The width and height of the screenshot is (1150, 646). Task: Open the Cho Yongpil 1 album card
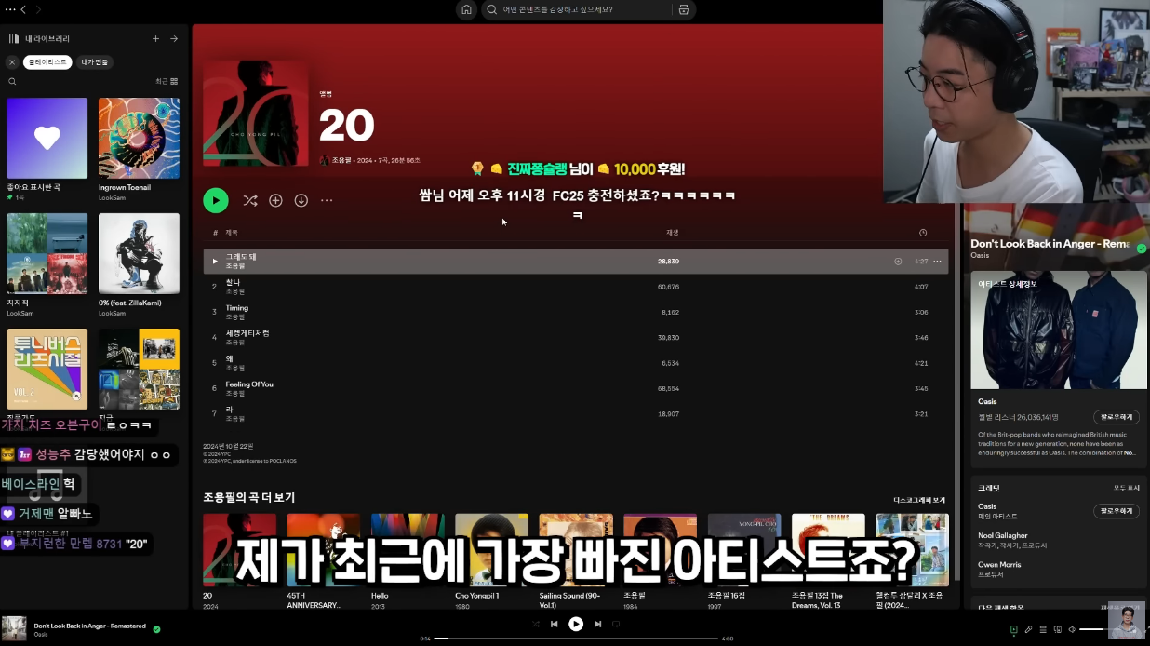[491, 560]
